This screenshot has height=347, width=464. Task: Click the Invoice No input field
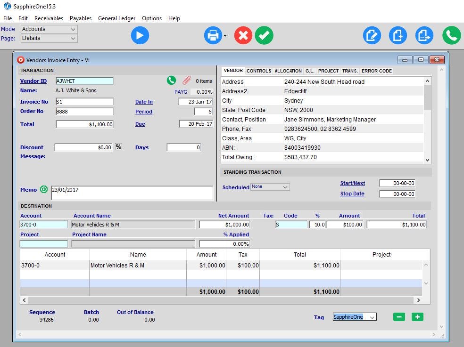pyautogui.click(x=84, y=102)
